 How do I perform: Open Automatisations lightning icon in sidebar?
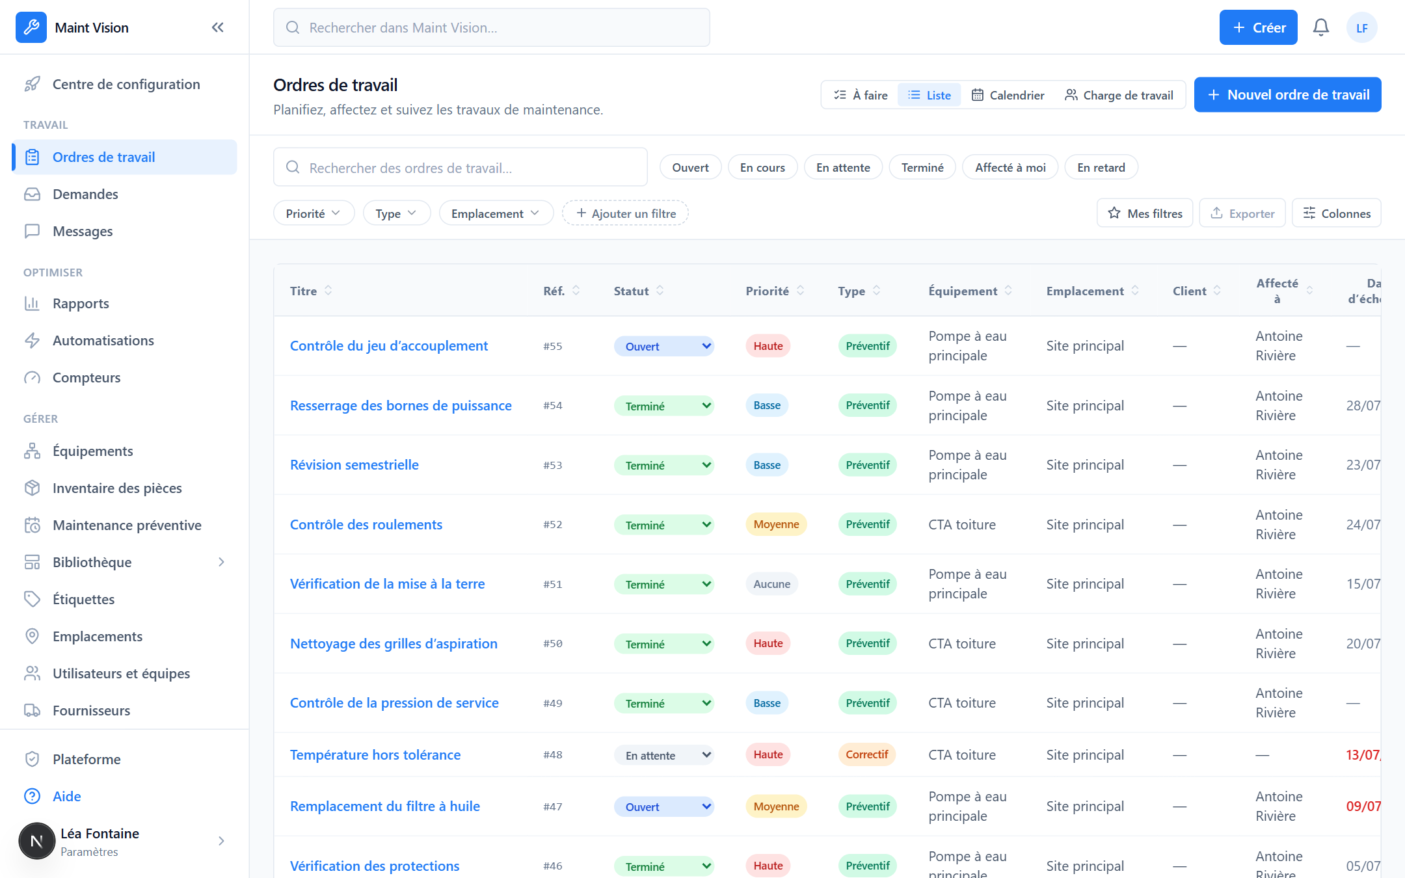pyautogui.click(x=32, y=341)
